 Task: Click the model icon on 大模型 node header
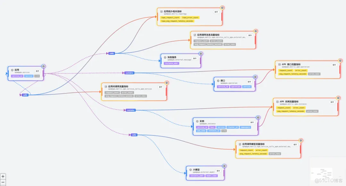pyautogui.click(x=190, y=170)
